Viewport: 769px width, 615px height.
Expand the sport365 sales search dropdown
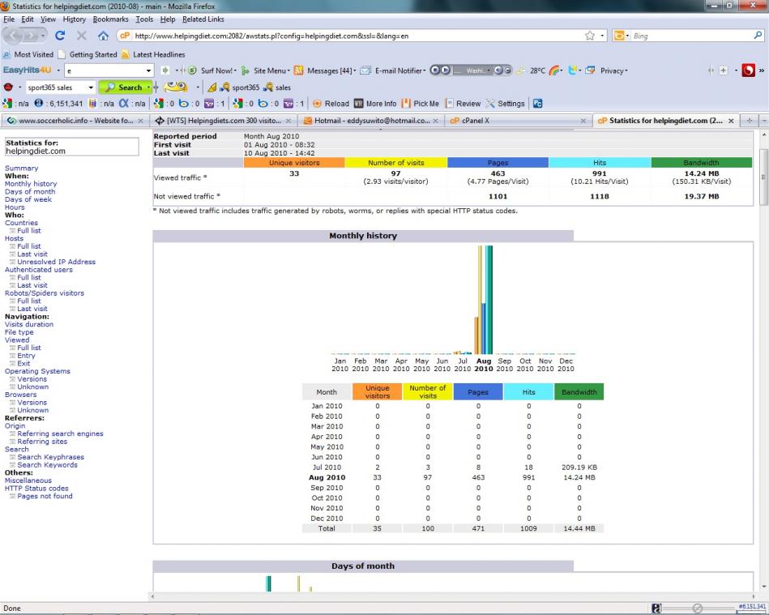pyautogui.click(x=91, y=87)
